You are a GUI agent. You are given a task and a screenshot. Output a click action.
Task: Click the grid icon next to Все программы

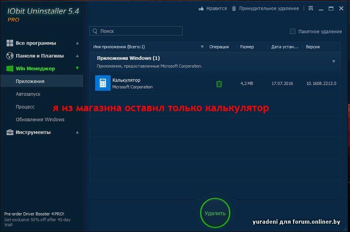(x=10, y=43)
